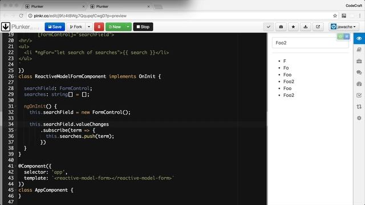Viewport: 365px width, 205px height.
Task: Reload the page with refresh icon
Action: tap(21, 15)
